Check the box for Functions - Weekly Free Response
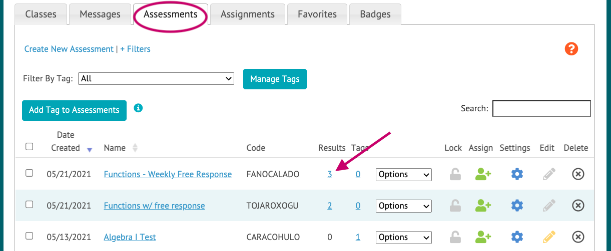Viewport: 611px width, 251px height. tap(29, 173)
